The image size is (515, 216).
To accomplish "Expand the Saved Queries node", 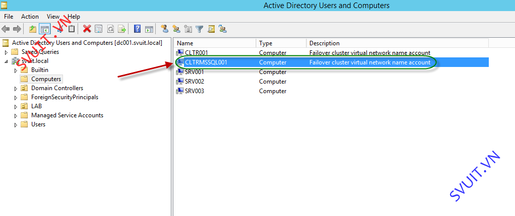I will (x=6, y=52).
